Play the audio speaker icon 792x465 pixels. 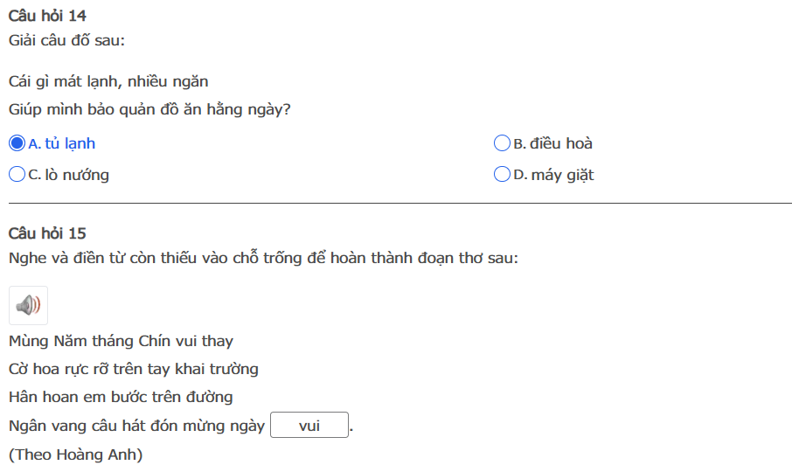pyautogui.click(x=28, y=305)
